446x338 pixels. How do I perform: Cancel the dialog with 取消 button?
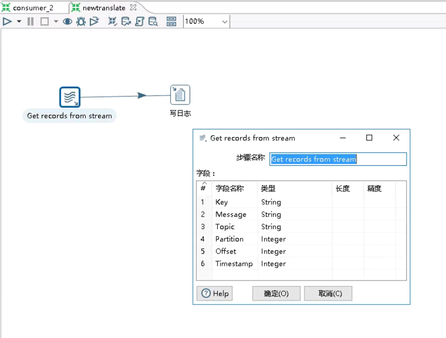pyautogui.click(x=328, y=293)
